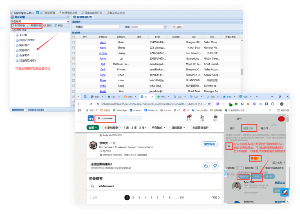Click the mass message envelope icon
This screenshot has width=300, height=214.
(x=107, y=13)
